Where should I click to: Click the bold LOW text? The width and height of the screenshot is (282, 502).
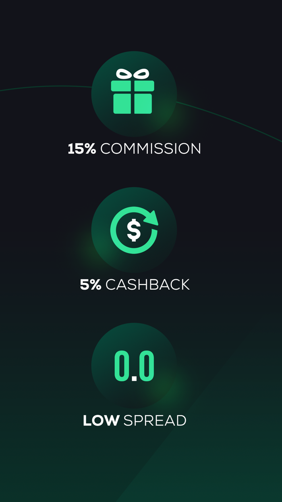(101, 421)
